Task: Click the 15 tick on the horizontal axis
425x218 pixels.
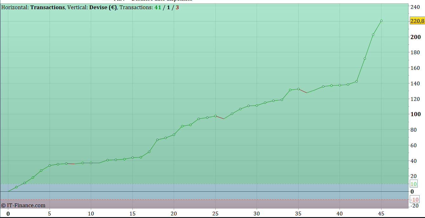Action: (x=132, y=214)
